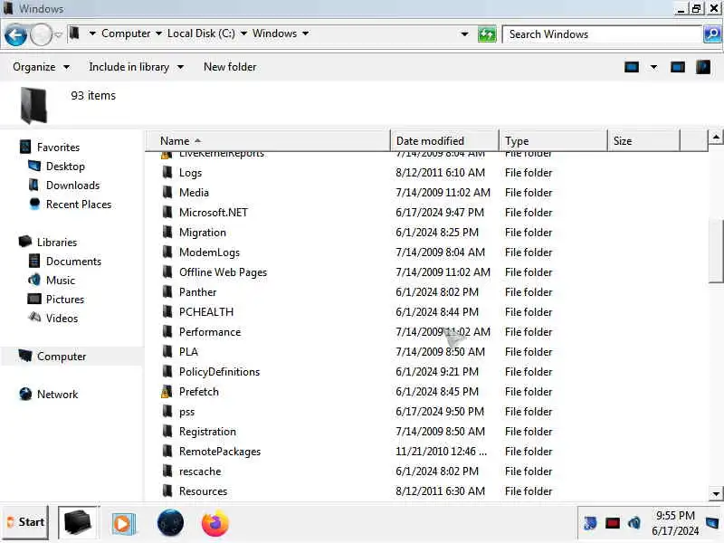Open Recent Places in Favorites
The width and height of the screenshot is (724, 543).
pos(79,205)
